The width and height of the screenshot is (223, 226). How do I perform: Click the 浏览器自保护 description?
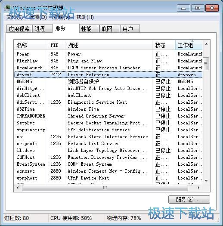[84, 81]
